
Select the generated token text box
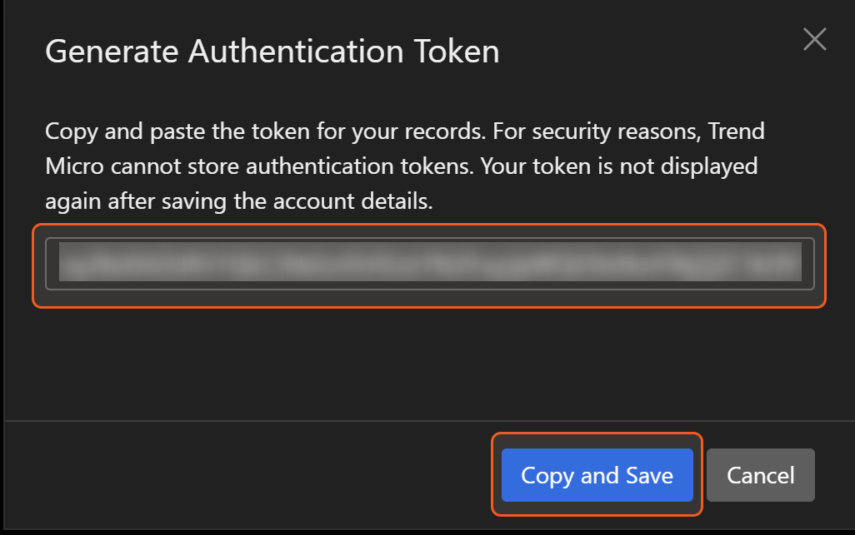[429, 264]
